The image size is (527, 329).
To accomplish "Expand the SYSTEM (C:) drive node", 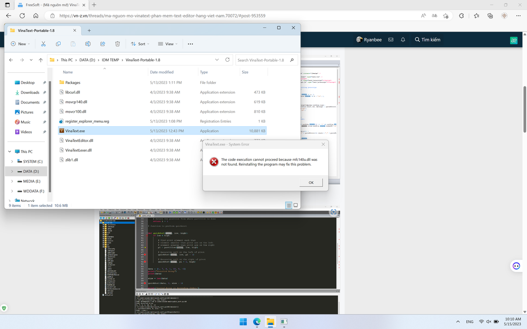I will click(x=12, y=161).
